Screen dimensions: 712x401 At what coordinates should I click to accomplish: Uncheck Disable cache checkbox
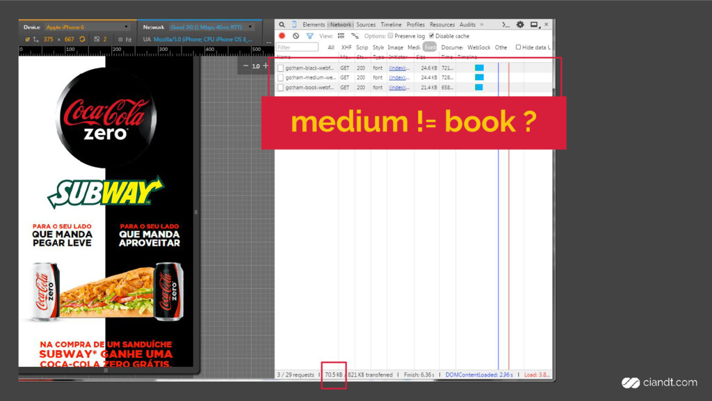431,36
